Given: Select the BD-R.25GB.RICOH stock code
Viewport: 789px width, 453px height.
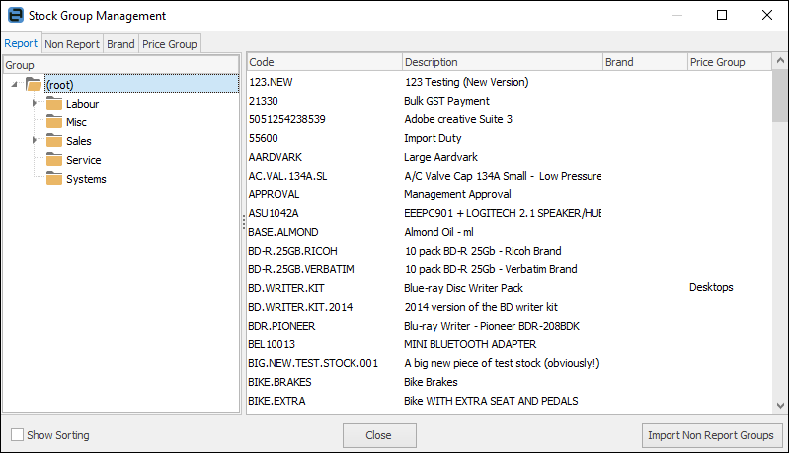Looking at the screenshot, I should tap(293, 251).
